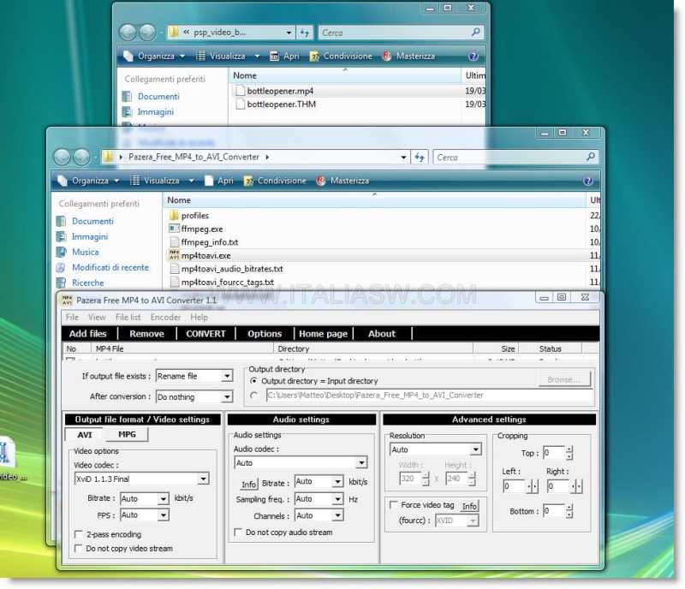Select bottleopener.THM file icon
The height and width of the screenshot is (589, 685).
(x=240, y=104)
